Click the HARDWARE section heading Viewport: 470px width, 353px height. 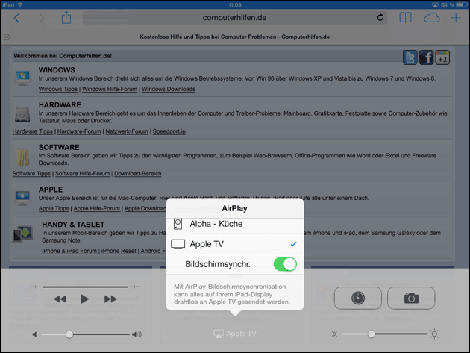[60, 105]
